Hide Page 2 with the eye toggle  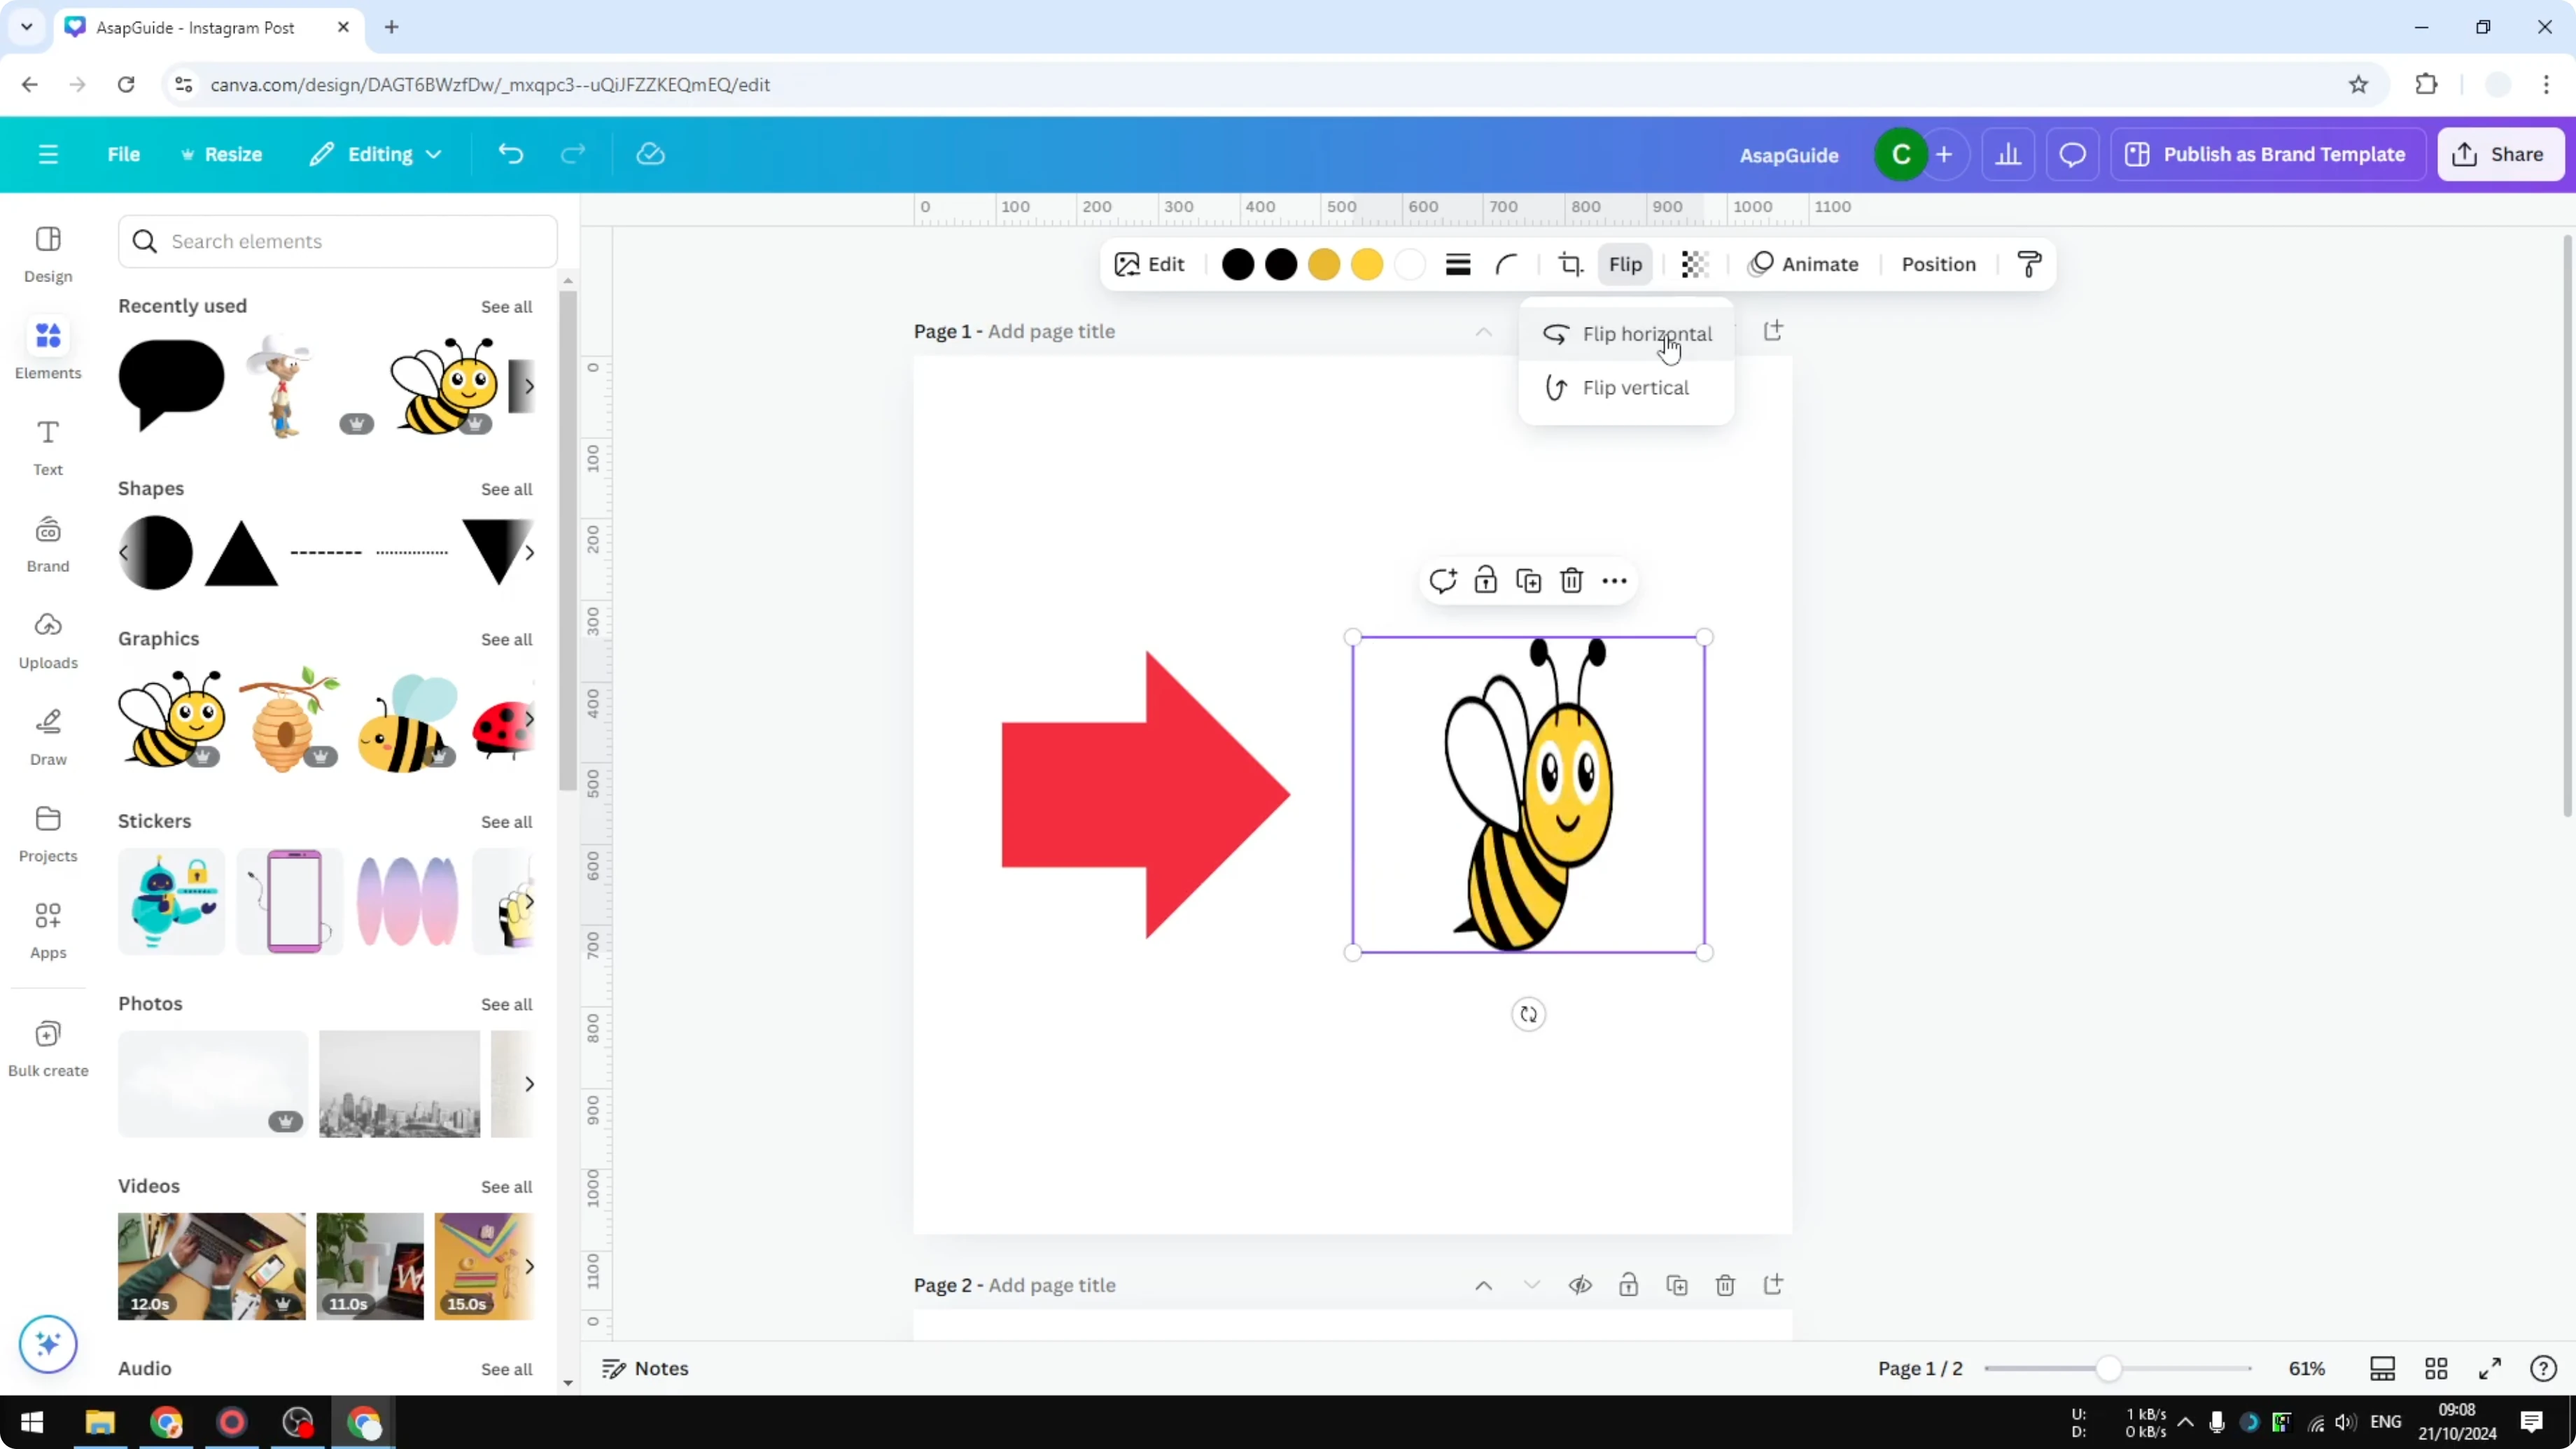click(x=1580, y=1285)
